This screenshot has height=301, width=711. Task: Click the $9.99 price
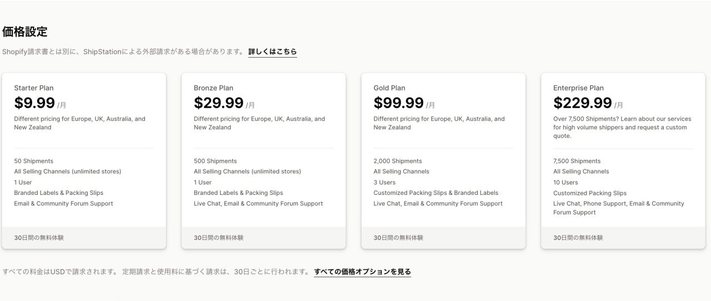point(34,103)
